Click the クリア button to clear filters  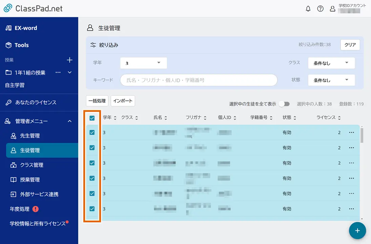tap(350, 44)
